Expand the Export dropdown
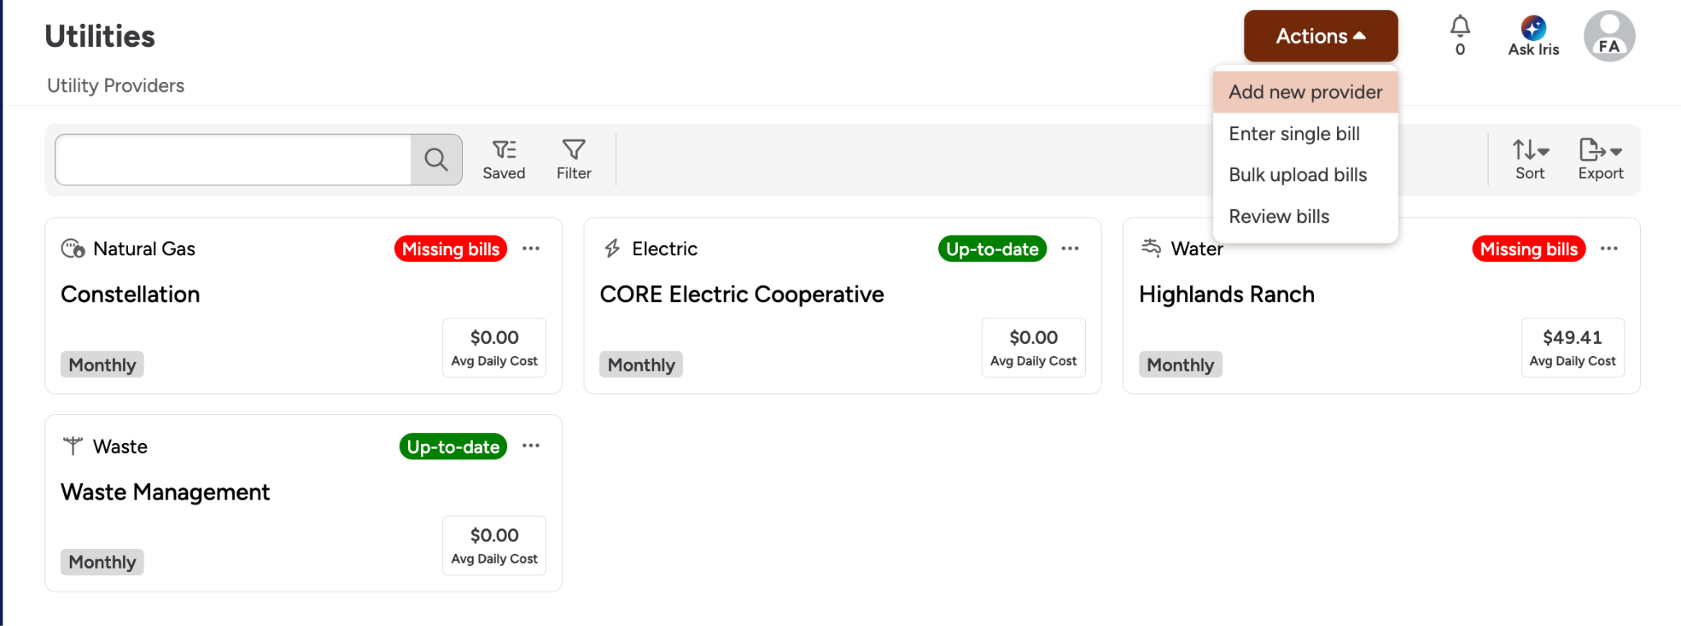 [1601, 159]
